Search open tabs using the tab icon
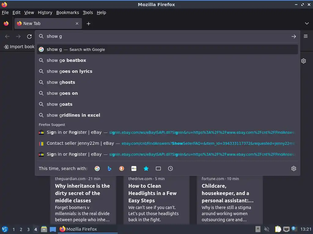 pos(158,168)
